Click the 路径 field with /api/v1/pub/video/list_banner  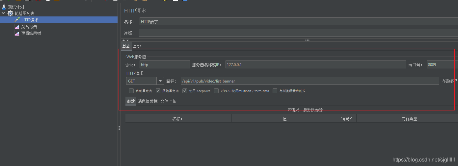pos(310,81)
